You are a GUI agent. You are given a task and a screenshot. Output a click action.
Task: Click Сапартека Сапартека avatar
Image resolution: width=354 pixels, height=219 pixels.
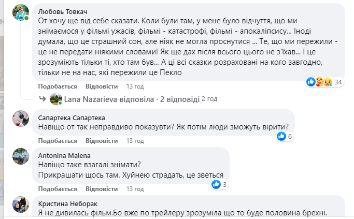[x=20, y=118]
